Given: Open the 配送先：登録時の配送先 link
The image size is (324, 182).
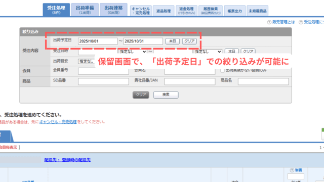Looking at the screenshot, I should [67, 160].
